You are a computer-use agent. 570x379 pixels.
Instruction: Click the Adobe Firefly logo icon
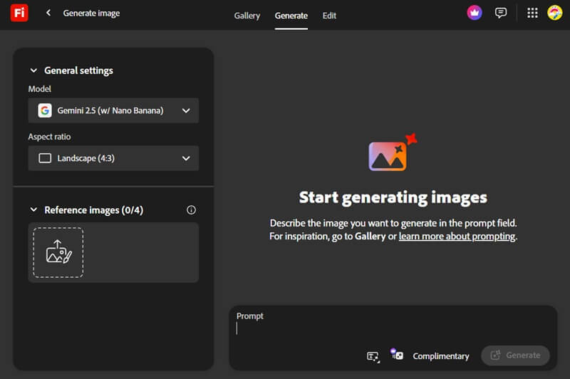(19, 13)
